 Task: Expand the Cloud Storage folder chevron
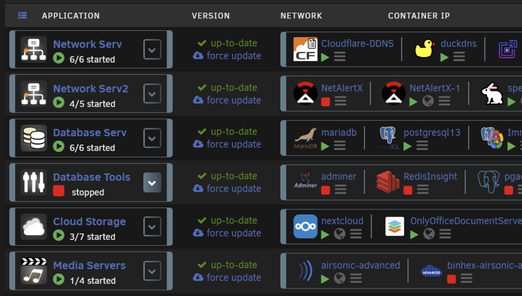tap(152, 227)
